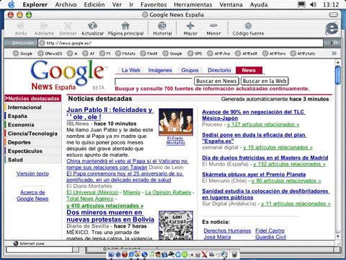Click the volume speaker icon in menu bar
This screenshot has height=260, width=346.
tap(313, 4)
